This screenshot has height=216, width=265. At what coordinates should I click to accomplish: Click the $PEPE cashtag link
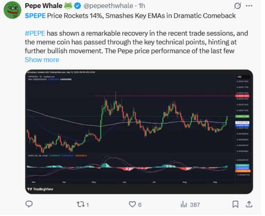click(35, 16)
